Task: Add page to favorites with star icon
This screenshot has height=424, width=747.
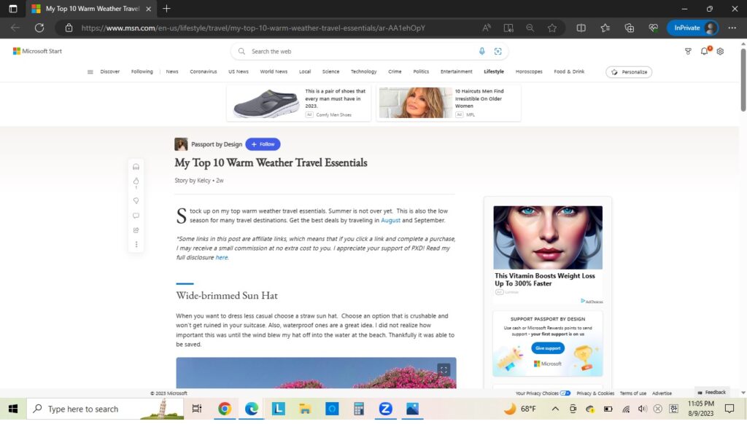Action: 552,28
